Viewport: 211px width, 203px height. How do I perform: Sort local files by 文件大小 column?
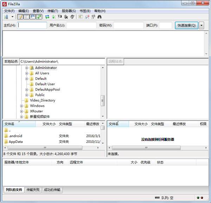pos(49,124)
